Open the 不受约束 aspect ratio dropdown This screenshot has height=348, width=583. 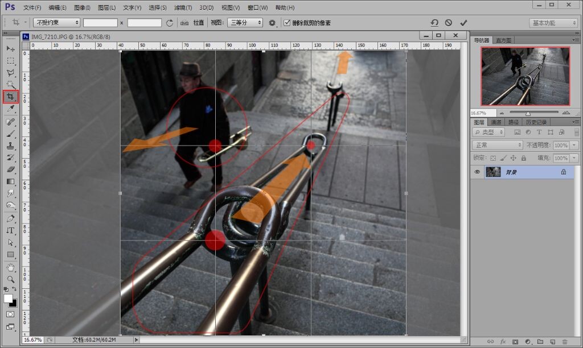pos(56,23)
